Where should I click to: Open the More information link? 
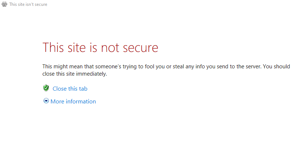click(x=73, y=102)
